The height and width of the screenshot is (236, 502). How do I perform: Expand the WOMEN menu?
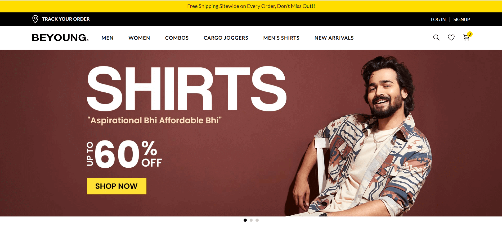(139, 38)
